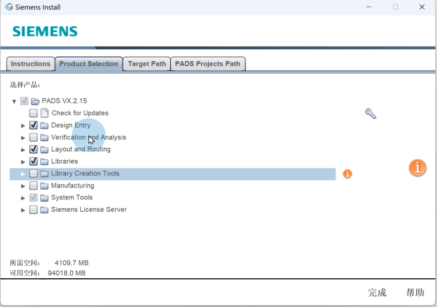Viewport: 437px width, 307px height.
Task: Click the Manufacturing folder icon
Action: point(44,186)
